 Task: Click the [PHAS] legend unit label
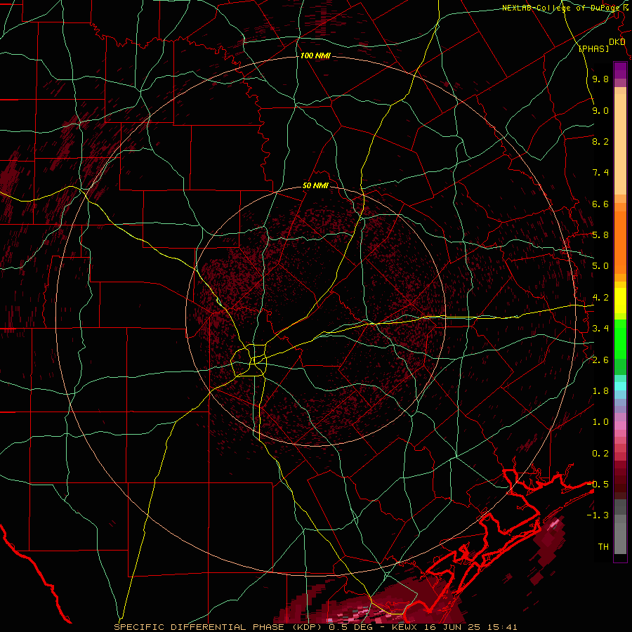pyautogui.click(x=594, y=49)
